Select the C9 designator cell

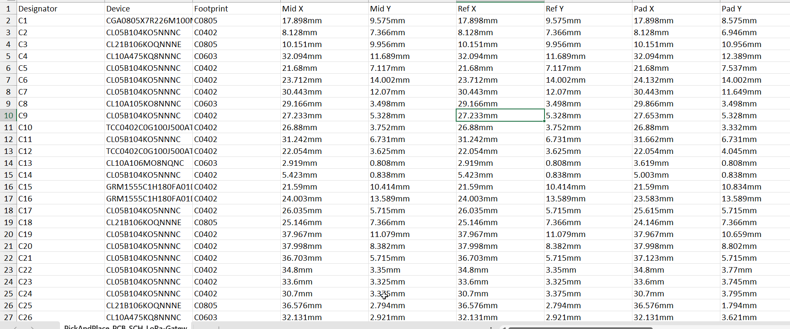60,115
